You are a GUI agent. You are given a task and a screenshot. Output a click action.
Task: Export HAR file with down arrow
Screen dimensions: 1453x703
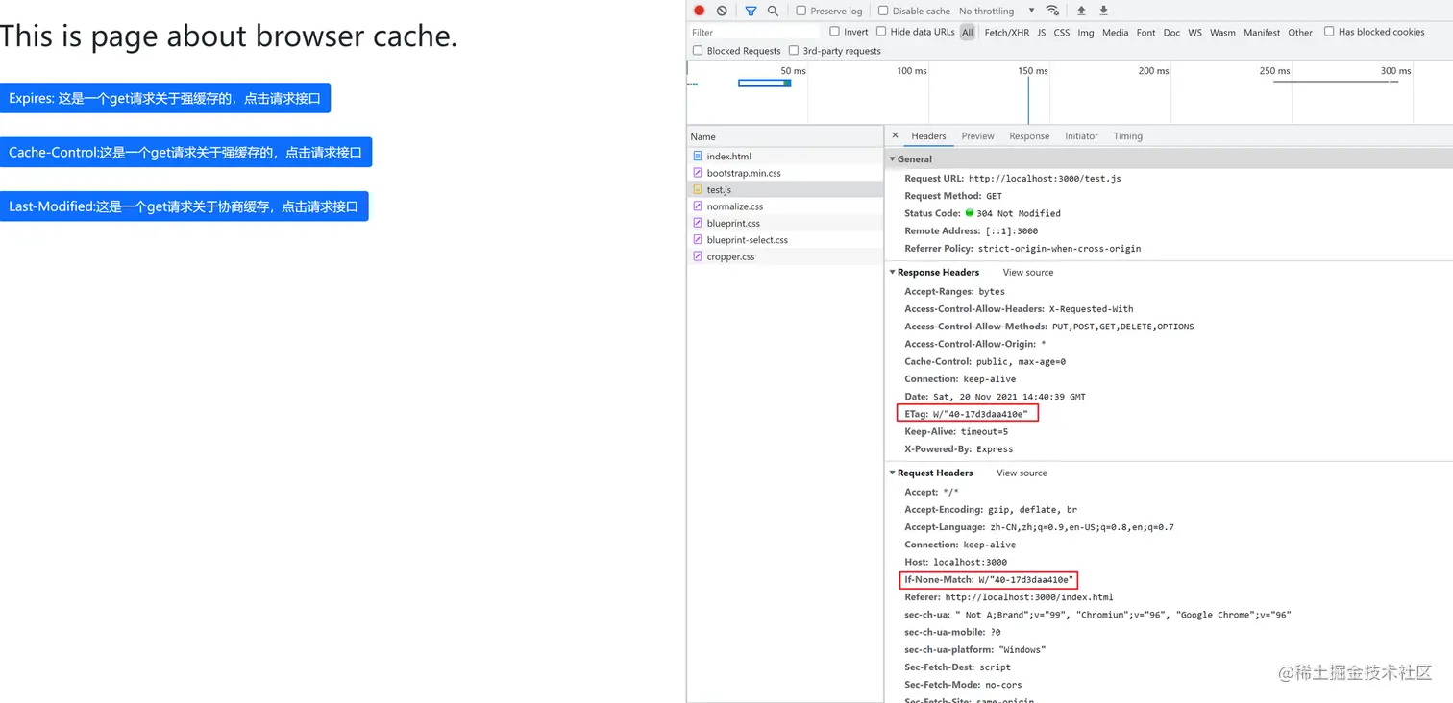(x=1103, y=11)
